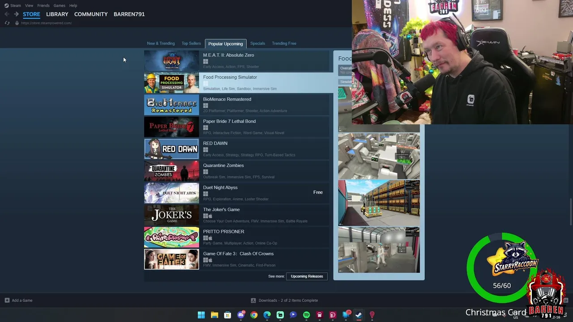Click Game Of Fate 3 capsule image
The width and height of the screenshot is (573, 322).
[x=171, y=259]
